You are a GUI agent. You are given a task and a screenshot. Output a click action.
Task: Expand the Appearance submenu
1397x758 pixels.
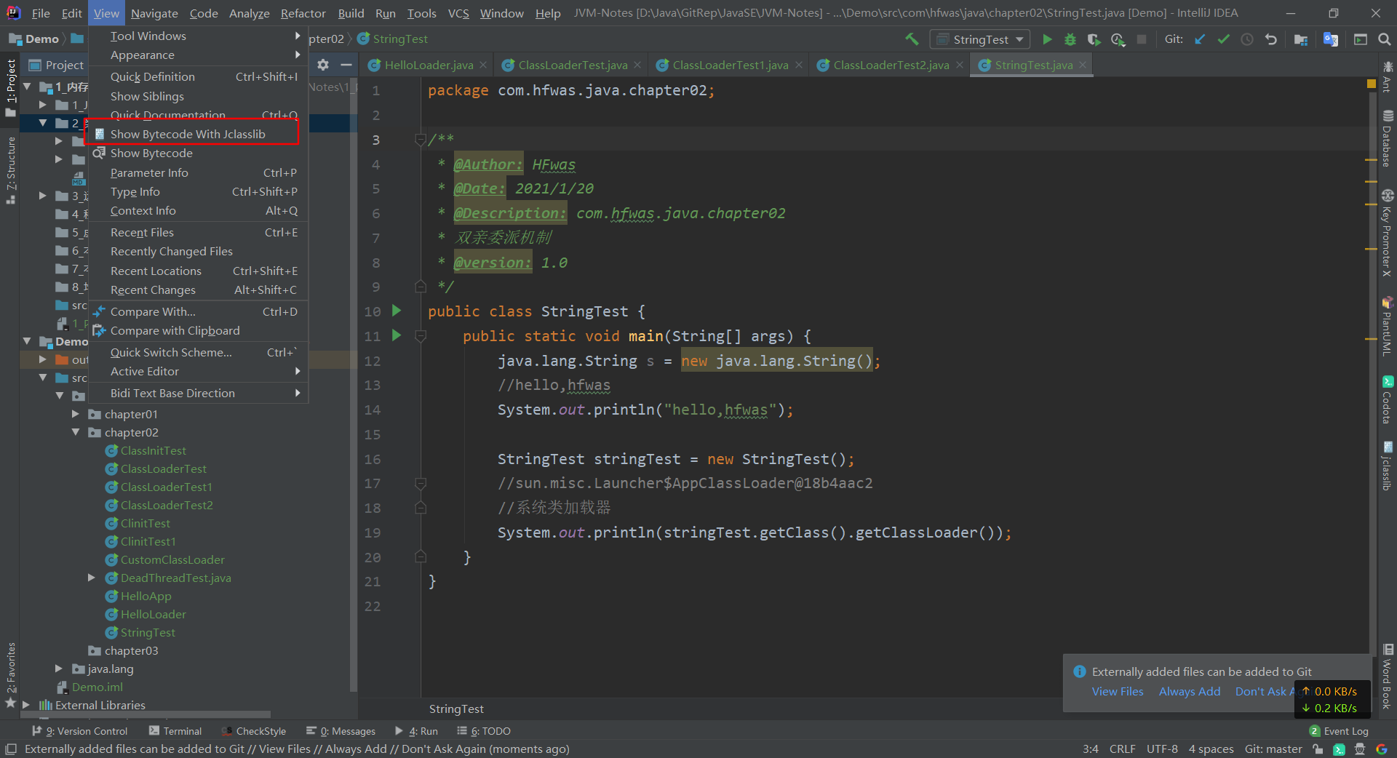[198, 55]
